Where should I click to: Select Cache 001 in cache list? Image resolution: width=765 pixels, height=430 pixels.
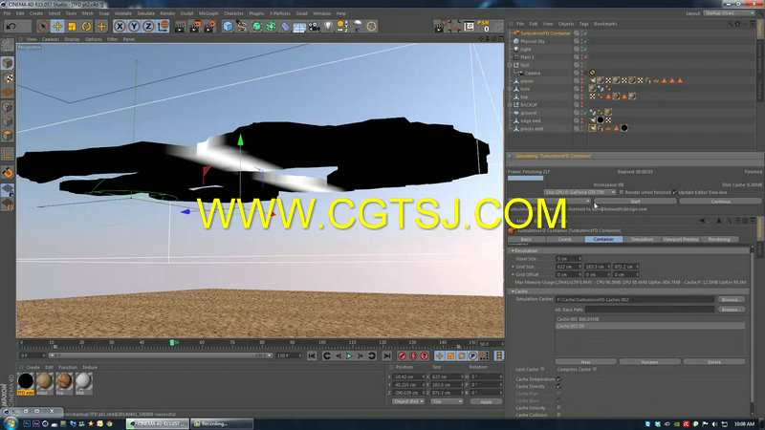click(x=650, y=319)
